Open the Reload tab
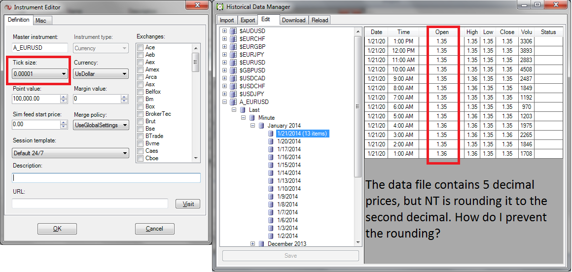 tap(320, 20)
